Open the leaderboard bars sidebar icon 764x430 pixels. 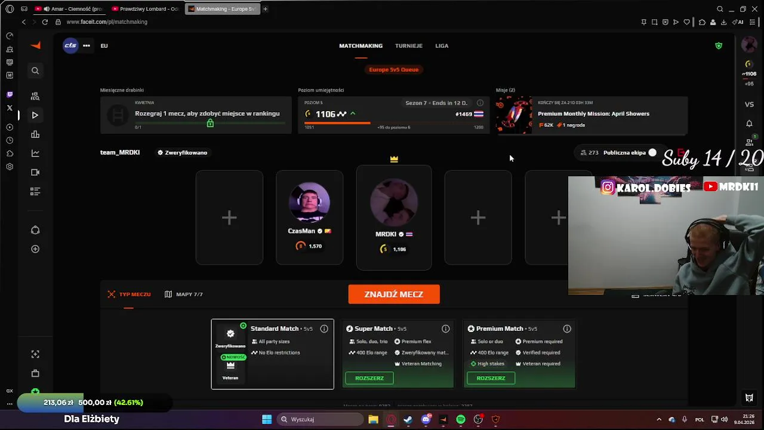pyautogui.click(x=35, y=134)
